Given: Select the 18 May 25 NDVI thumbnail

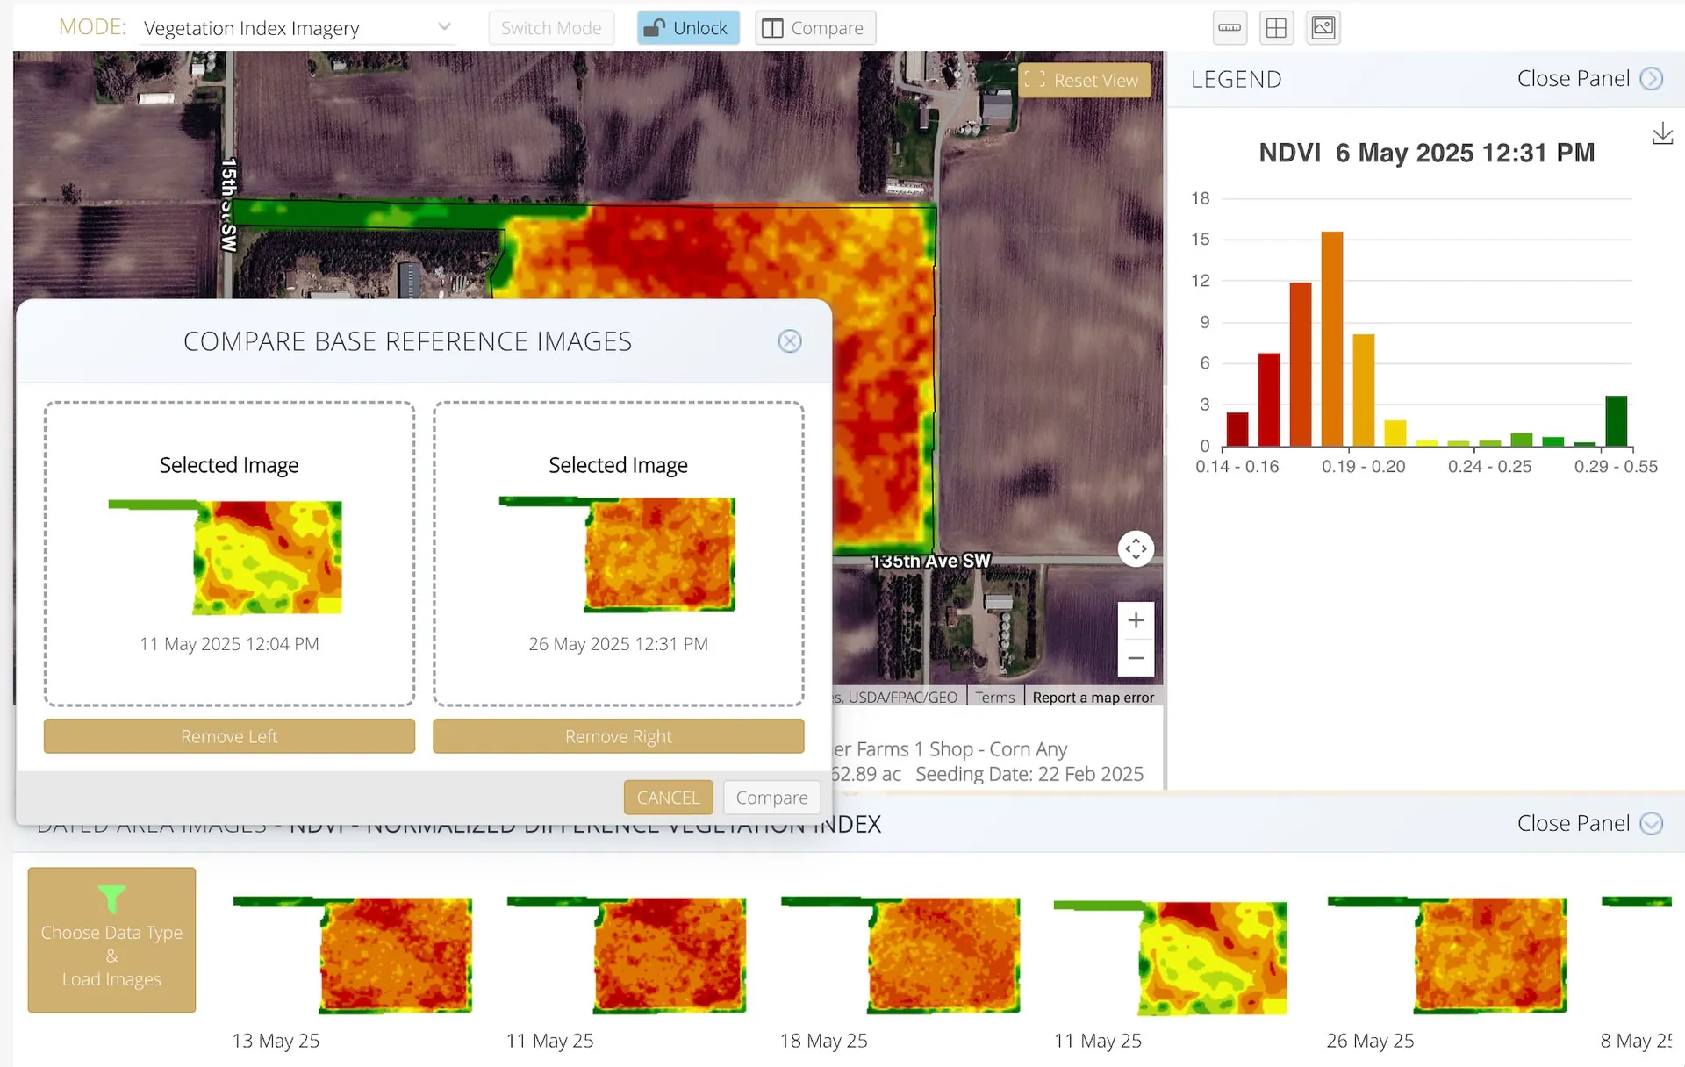Looking at the screenshot, I should tap(900, 955).
